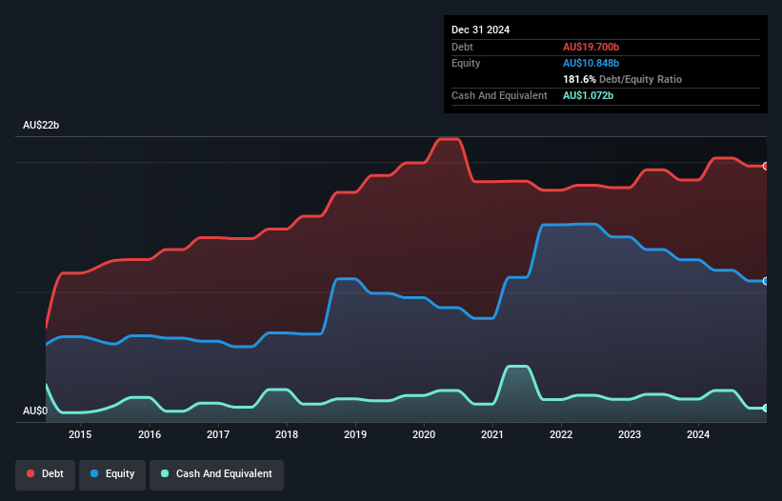The image size is (782, 501).
Task: Click the red Debt legend dot
Action: 30,473
